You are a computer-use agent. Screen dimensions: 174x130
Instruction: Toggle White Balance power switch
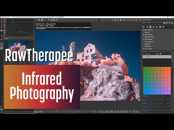[x=144, y=30]
